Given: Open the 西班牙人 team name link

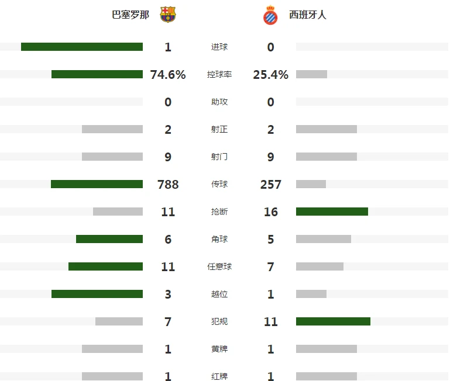Looking at the screenshot, I should point(308,15).
